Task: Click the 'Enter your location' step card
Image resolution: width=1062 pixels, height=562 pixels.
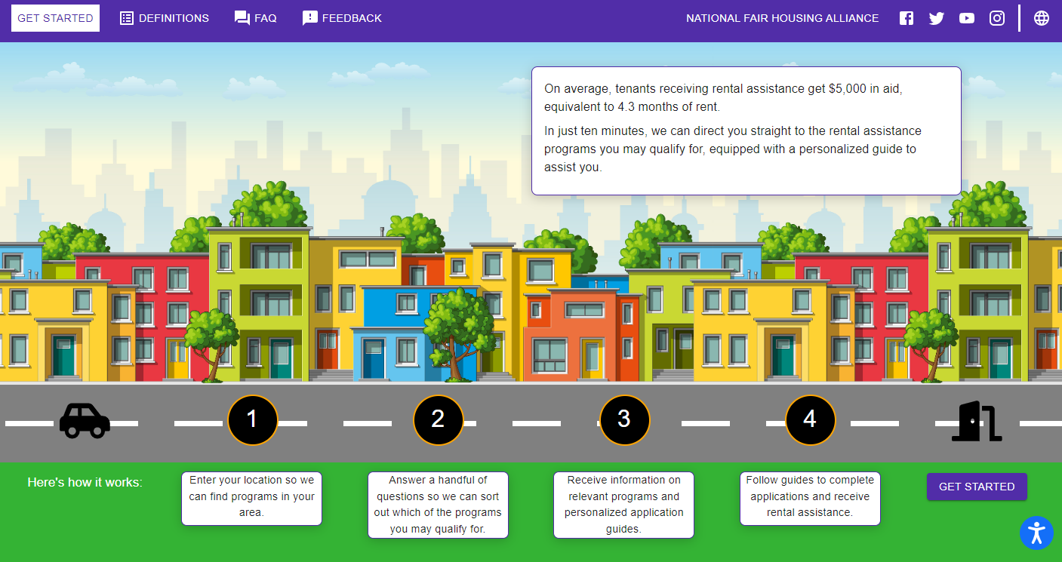Action: 252,499
